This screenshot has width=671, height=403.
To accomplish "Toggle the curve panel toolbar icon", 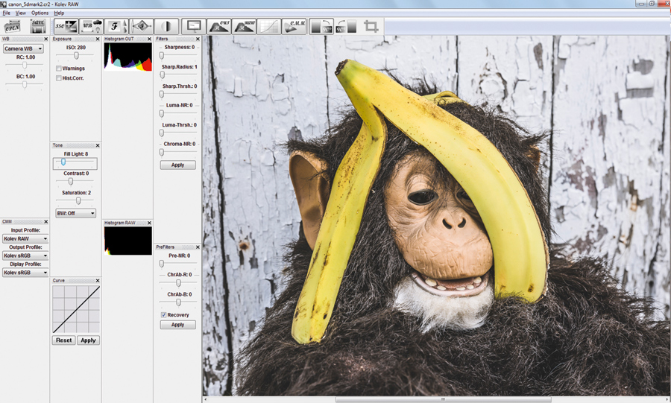I will click(269, 27).
